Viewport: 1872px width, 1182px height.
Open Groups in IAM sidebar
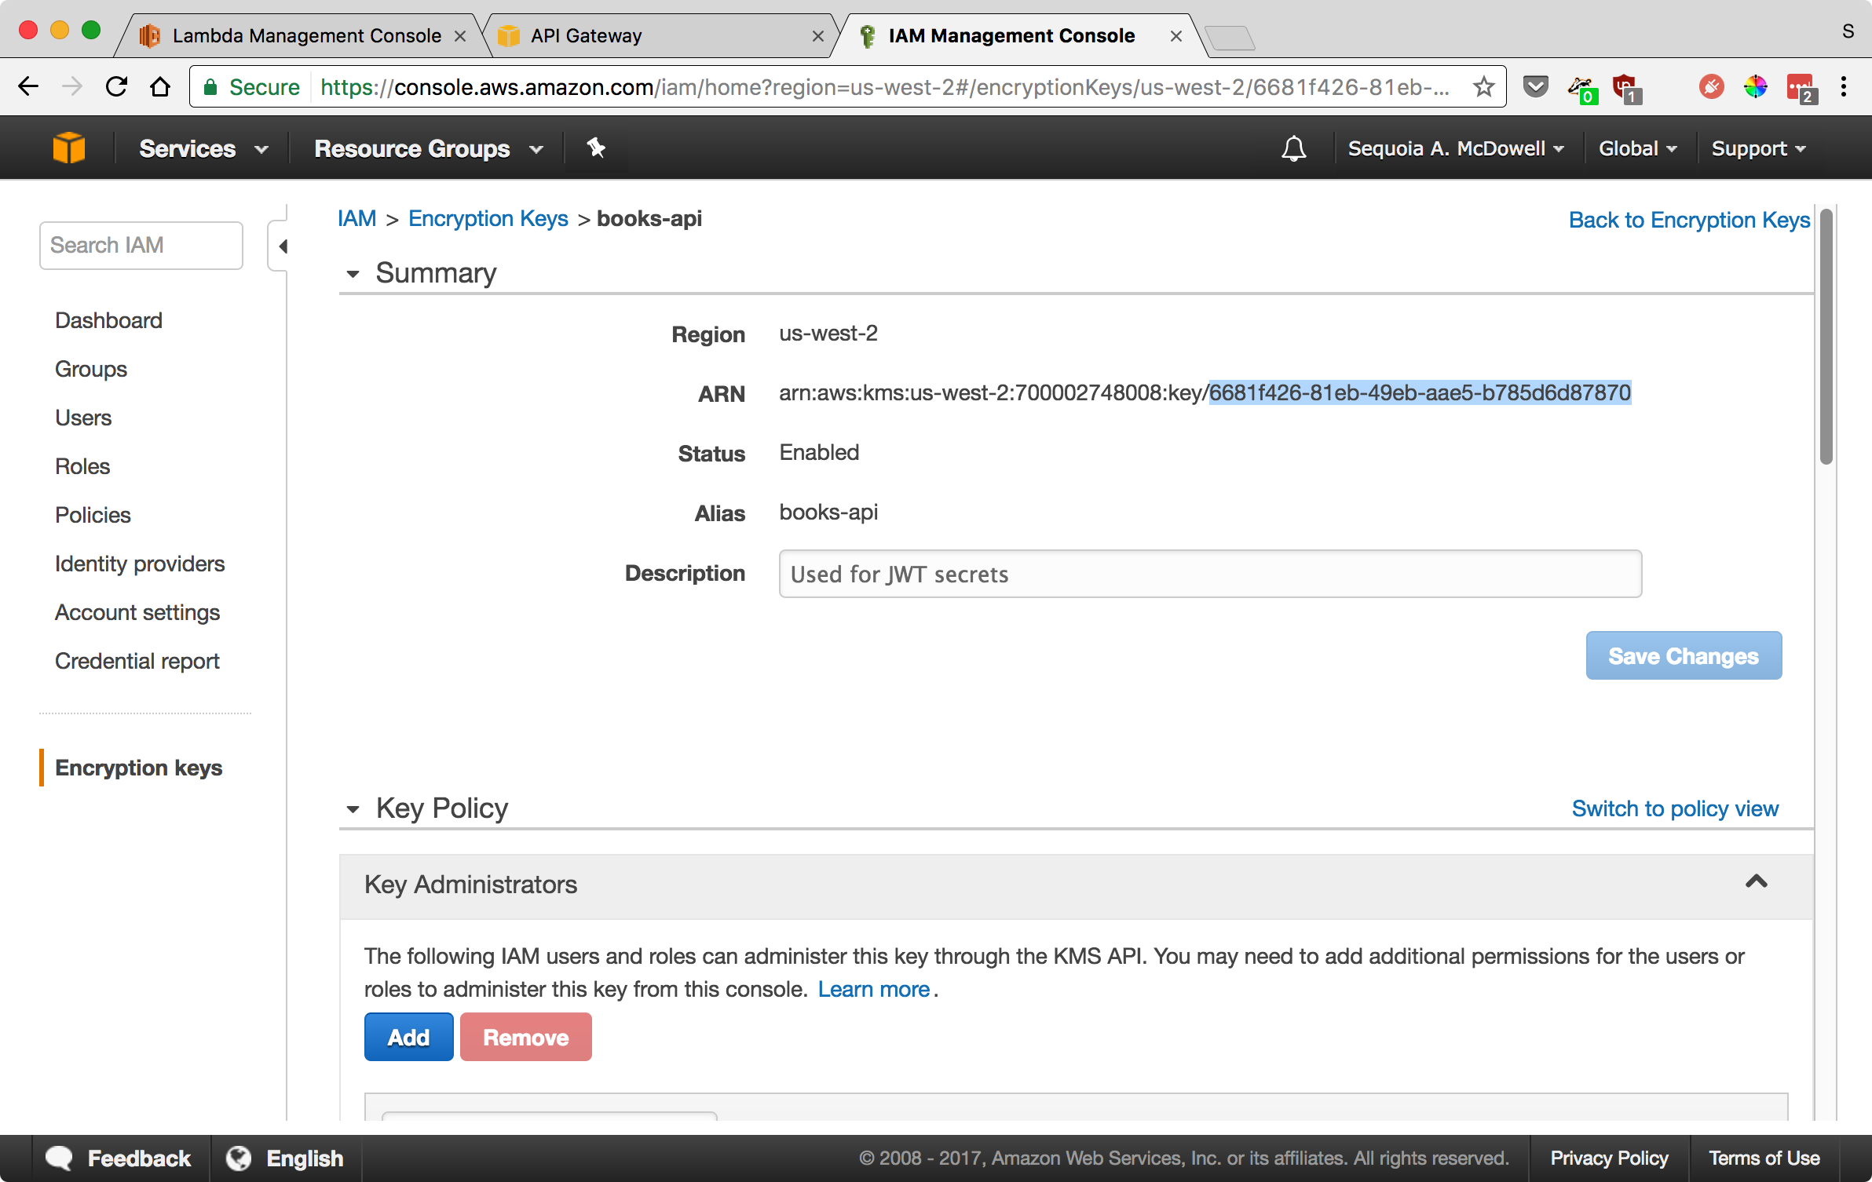(x=91, y=369)
